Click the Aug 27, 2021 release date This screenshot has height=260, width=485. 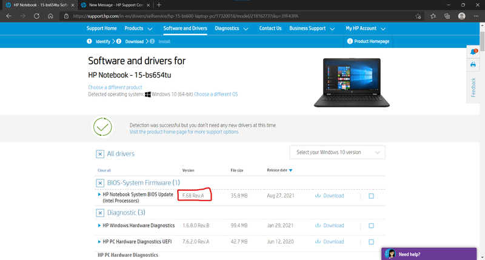click(281, 196)
